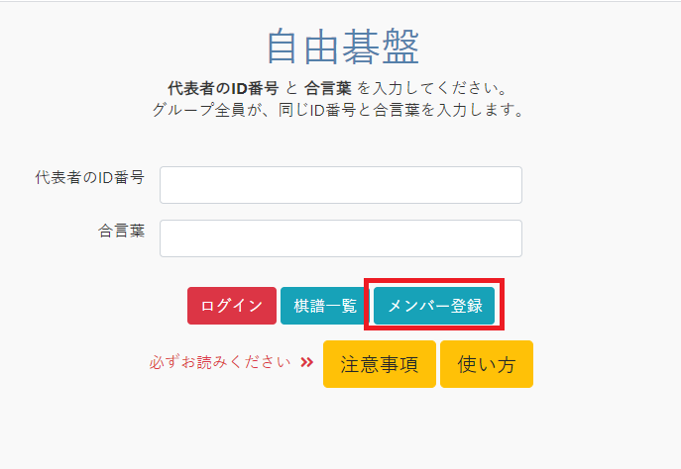Place cursor in the upper empty text box
The height and width of the screenshot is (469, 681).
tap(341, 185)
